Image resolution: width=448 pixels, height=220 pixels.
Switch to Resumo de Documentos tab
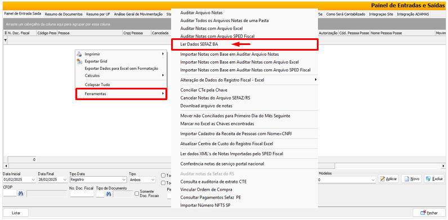coord(64,14)
